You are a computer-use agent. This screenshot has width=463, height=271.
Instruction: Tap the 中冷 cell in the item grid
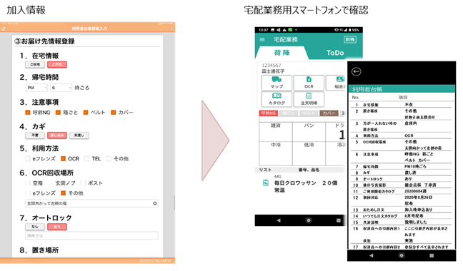click(276, 153)
